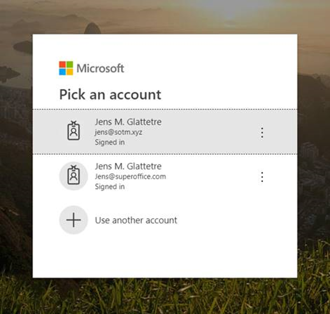Open the three-dot menu for jens@sotm.xyz

pyautogui.click(x=262, y=133)
